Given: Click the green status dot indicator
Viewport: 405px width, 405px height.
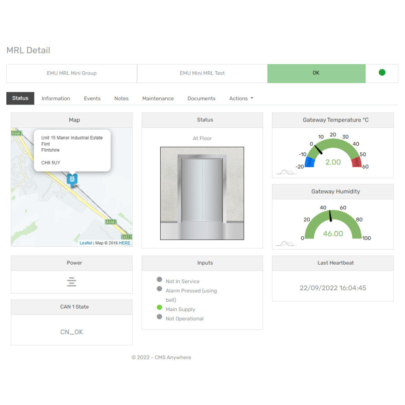Looking at the screenshot, I should coord(382,72).
